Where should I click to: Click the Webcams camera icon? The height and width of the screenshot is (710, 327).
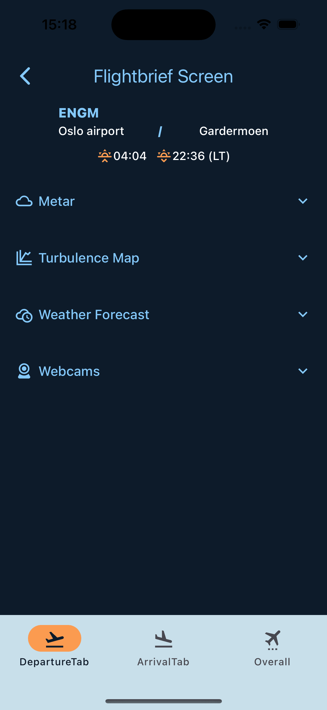24,371
